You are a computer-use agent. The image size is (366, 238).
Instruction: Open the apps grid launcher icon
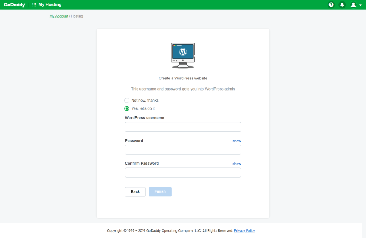[x=34, y=5]
